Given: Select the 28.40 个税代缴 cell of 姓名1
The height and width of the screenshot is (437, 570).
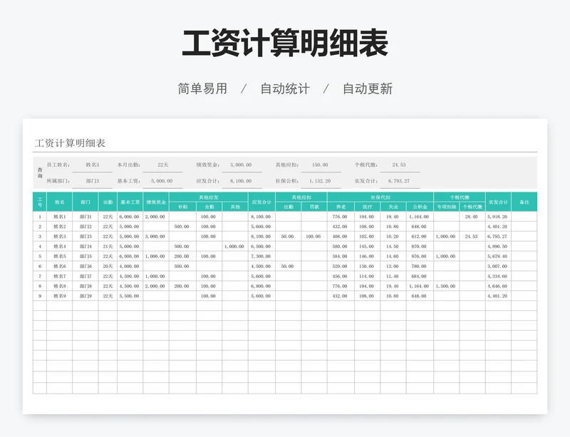Looking at the screenshot, I should click(472, 217).
